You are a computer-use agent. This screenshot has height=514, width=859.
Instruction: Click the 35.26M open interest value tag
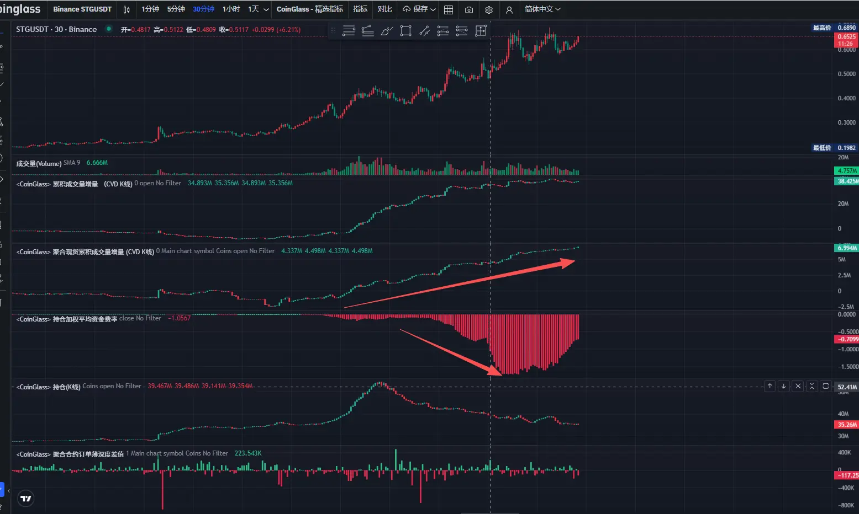click(x=846, y=425)
